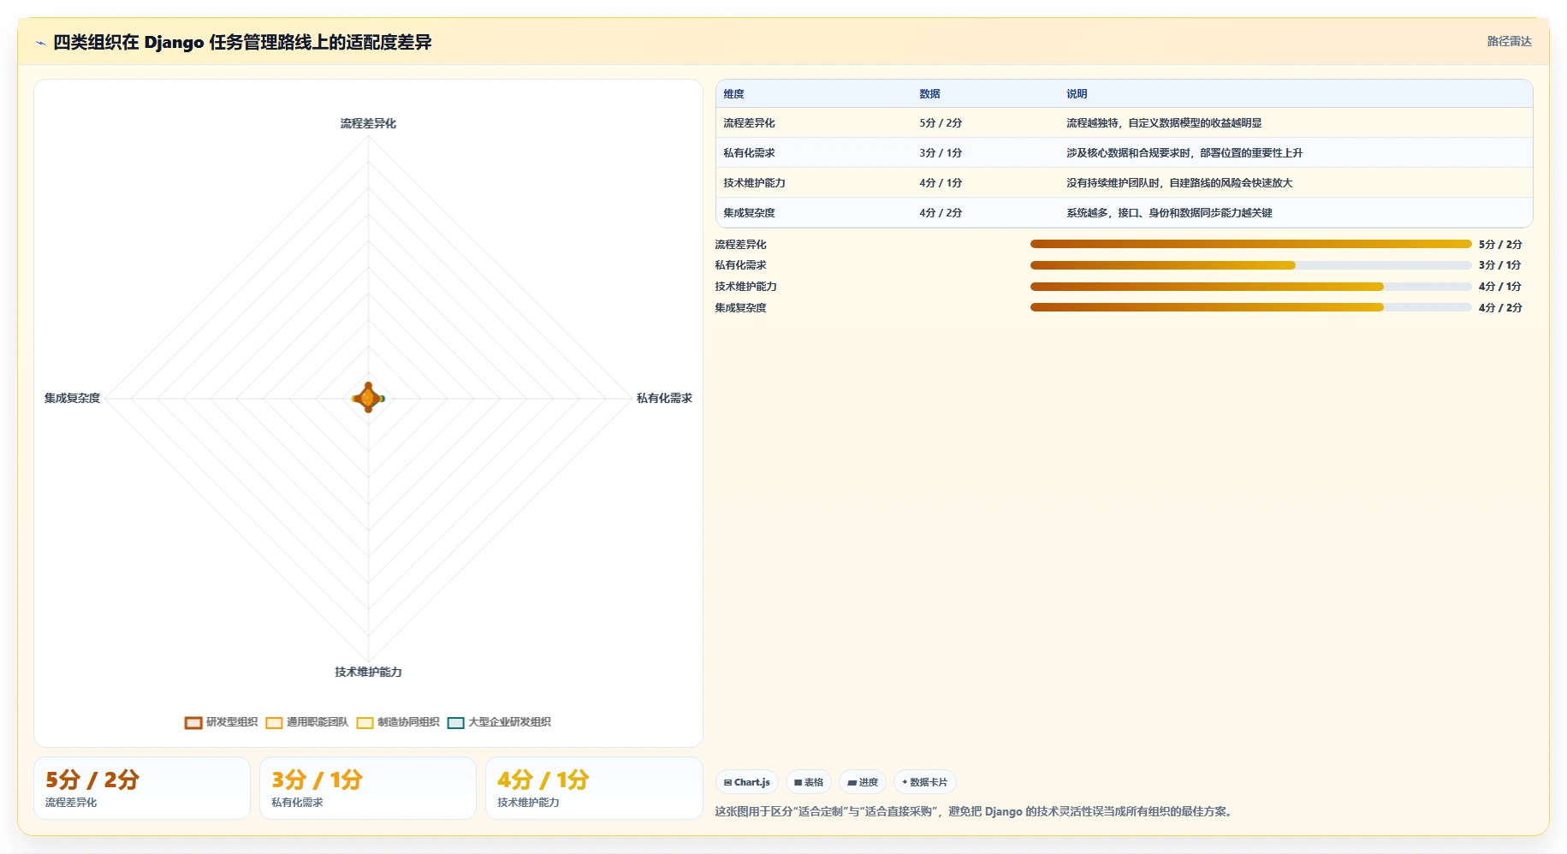Click the footer note about 适合定制 与 适合直接采购
Image resolution: width=1567 pixels, height=854 pixels.
[x=976, y=811]
